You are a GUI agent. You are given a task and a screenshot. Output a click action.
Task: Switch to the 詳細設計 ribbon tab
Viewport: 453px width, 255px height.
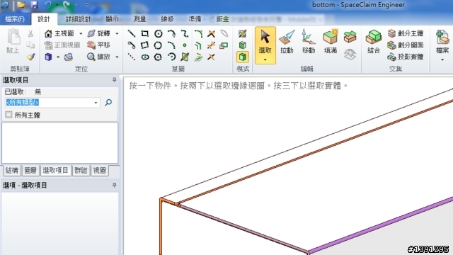point(78,19)
